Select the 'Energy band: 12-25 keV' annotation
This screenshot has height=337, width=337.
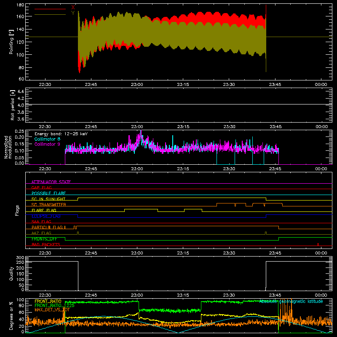[61, 134]
